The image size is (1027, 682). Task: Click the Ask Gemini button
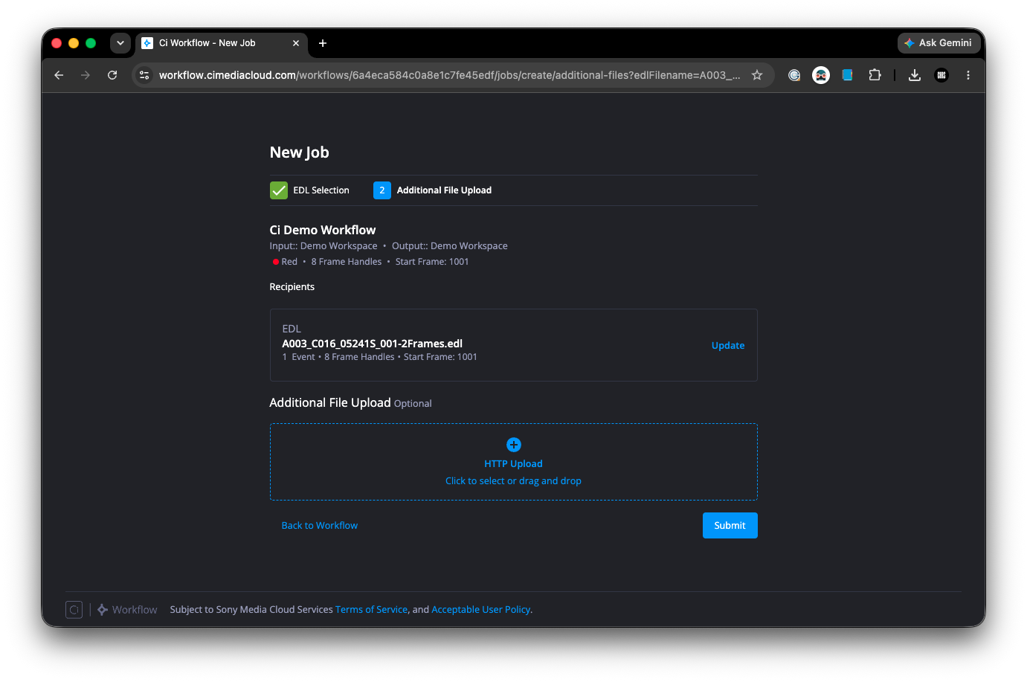(938, 43)
